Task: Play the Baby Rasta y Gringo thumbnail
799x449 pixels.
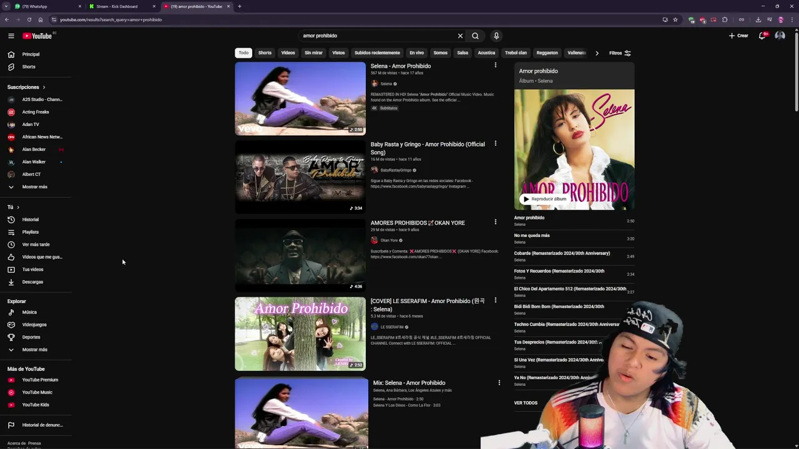Action: (300, 177)
